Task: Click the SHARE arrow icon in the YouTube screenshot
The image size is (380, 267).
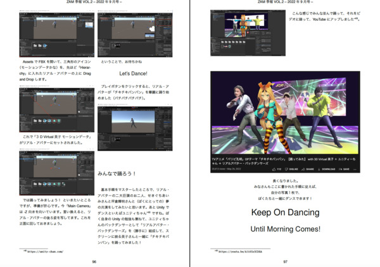Action: pos(303,169)
